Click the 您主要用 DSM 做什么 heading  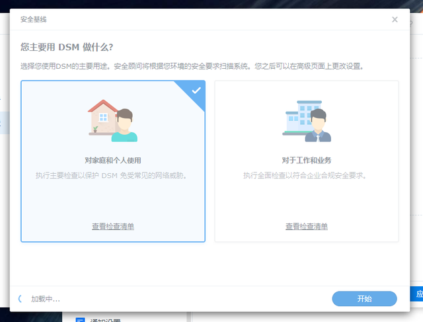click(x=67, y=47)
